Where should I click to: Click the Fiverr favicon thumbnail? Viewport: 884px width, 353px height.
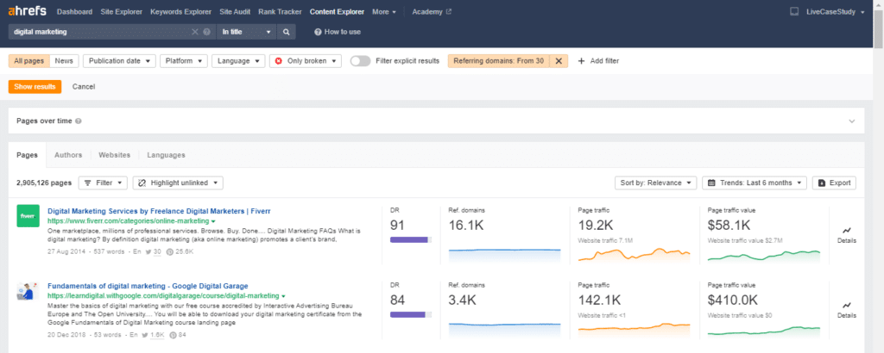point(28,216)
